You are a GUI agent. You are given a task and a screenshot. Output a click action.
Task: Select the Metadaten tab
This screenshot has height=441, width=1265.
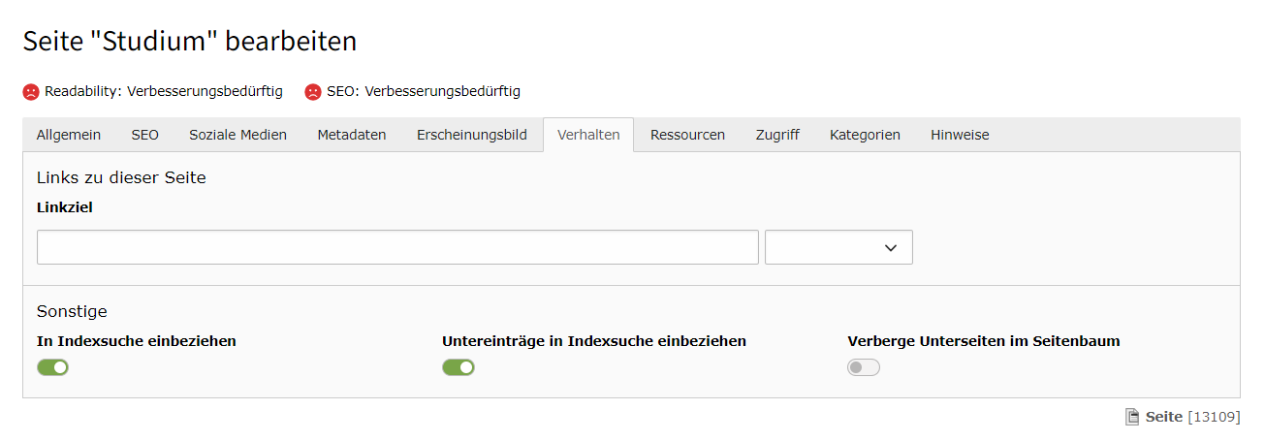(352, 135)
